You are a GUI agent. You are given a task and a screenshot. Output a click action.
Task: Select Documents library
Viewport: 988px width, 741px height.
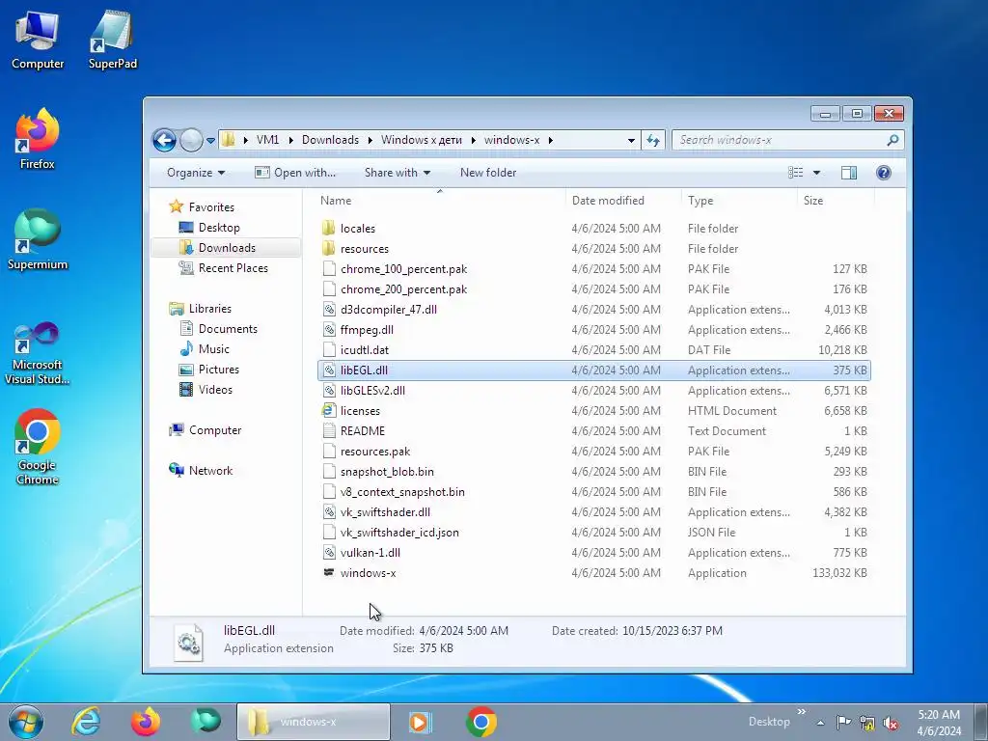click(x=228, y=329)
